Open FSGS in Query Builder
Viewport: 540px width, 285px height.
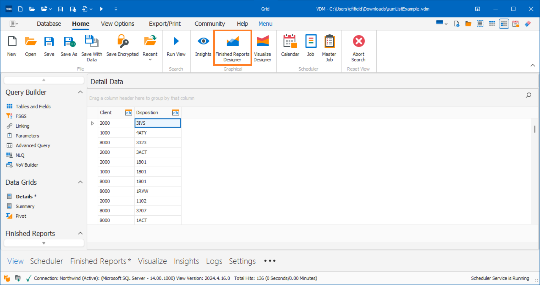click(x=21, y=116)
